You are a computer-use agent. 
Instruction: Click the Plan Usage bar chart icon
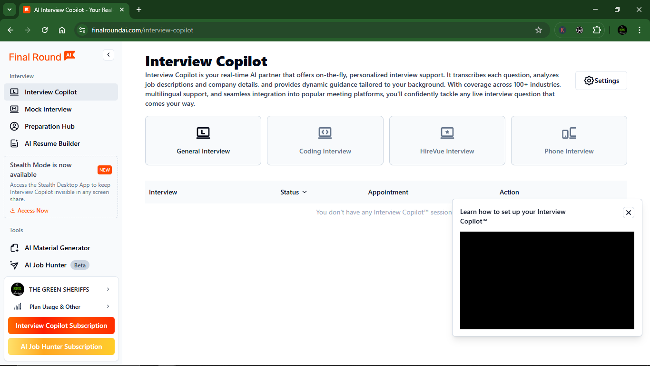[x=18, y=306]
